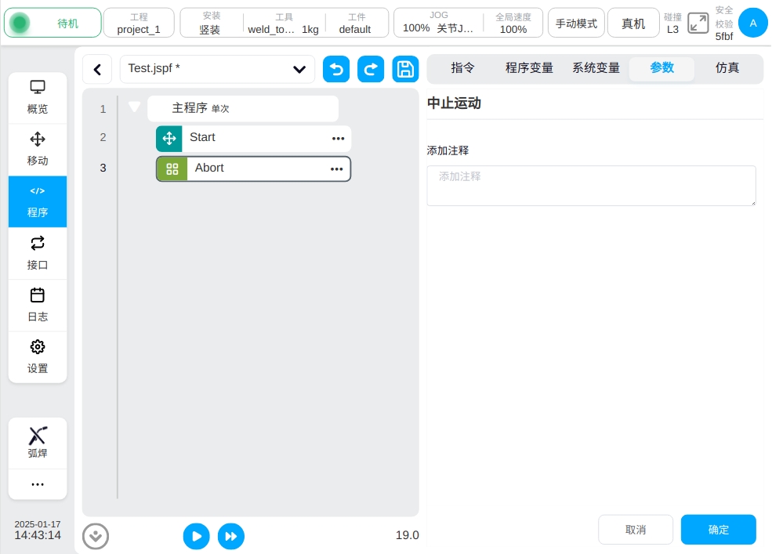Toggle the 手动模式 manual mode button

click(x=576, y=24)
